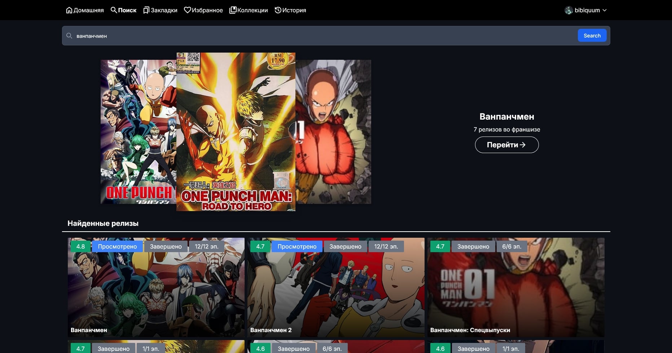Open the Домашняя page
This screenshot has width=672, height=353.
85,10
